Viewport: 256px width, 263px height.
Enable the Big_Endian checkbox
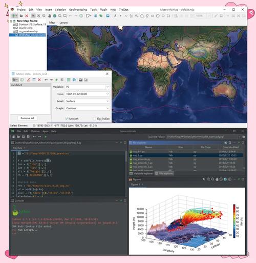coord(94,118)
